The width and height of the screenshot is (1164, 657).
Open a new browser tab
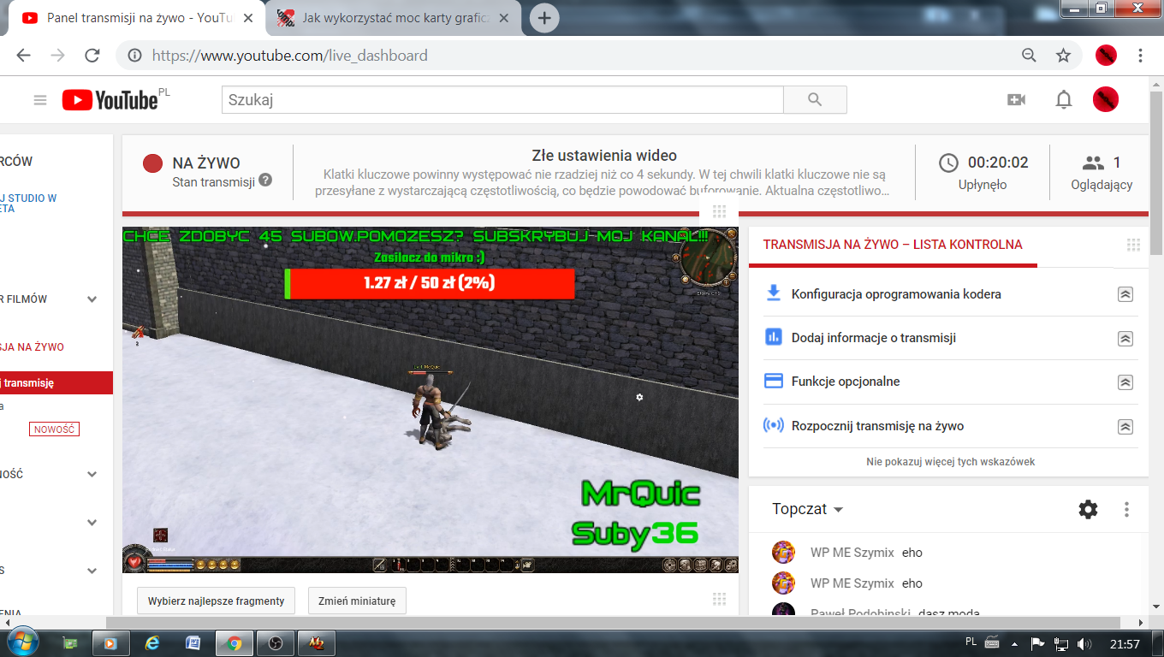[544, 17]
